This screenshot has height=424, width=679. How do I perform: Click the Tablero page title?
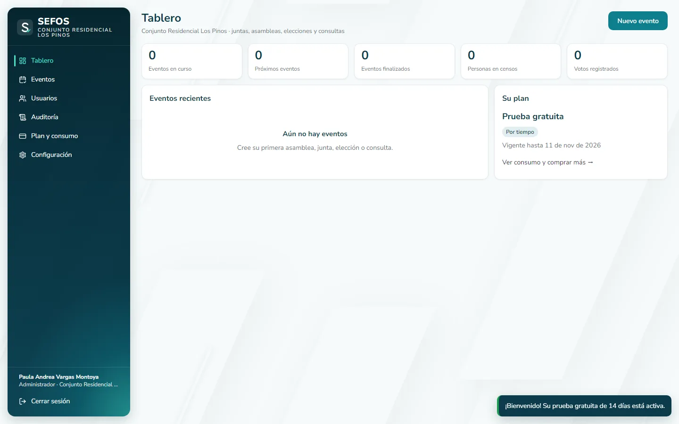tap(161, 18)
